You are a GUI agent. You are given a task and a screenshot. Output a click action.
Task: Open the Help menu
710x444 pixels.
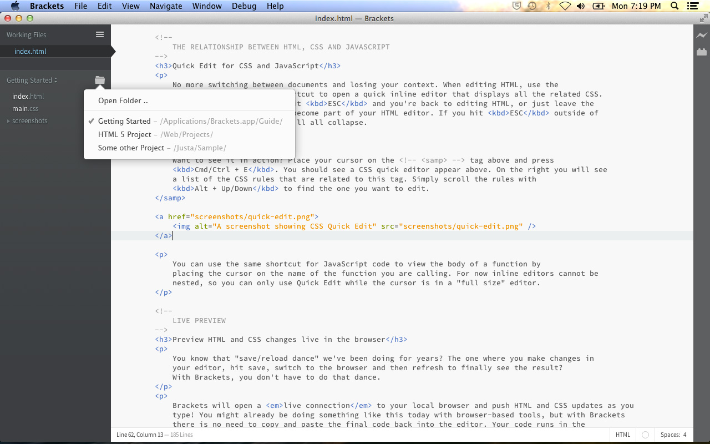(x=275, y=6)
